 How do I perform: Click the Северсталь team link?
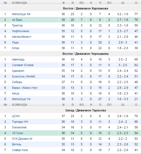20,150
